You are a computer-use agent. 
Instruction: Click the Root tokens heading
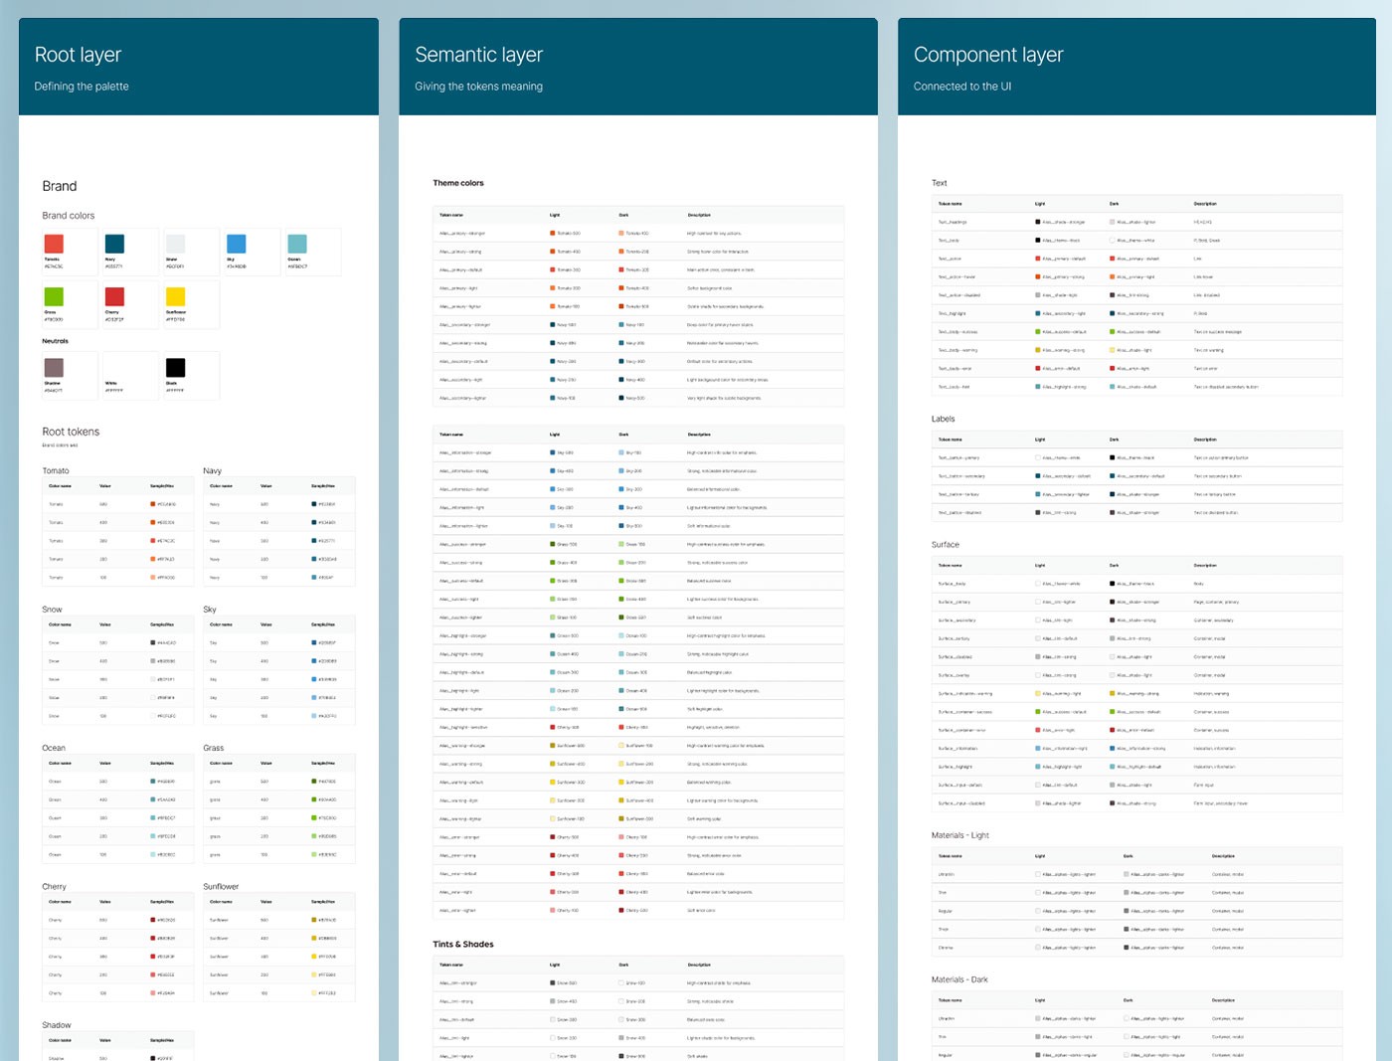tap(70, 431)
